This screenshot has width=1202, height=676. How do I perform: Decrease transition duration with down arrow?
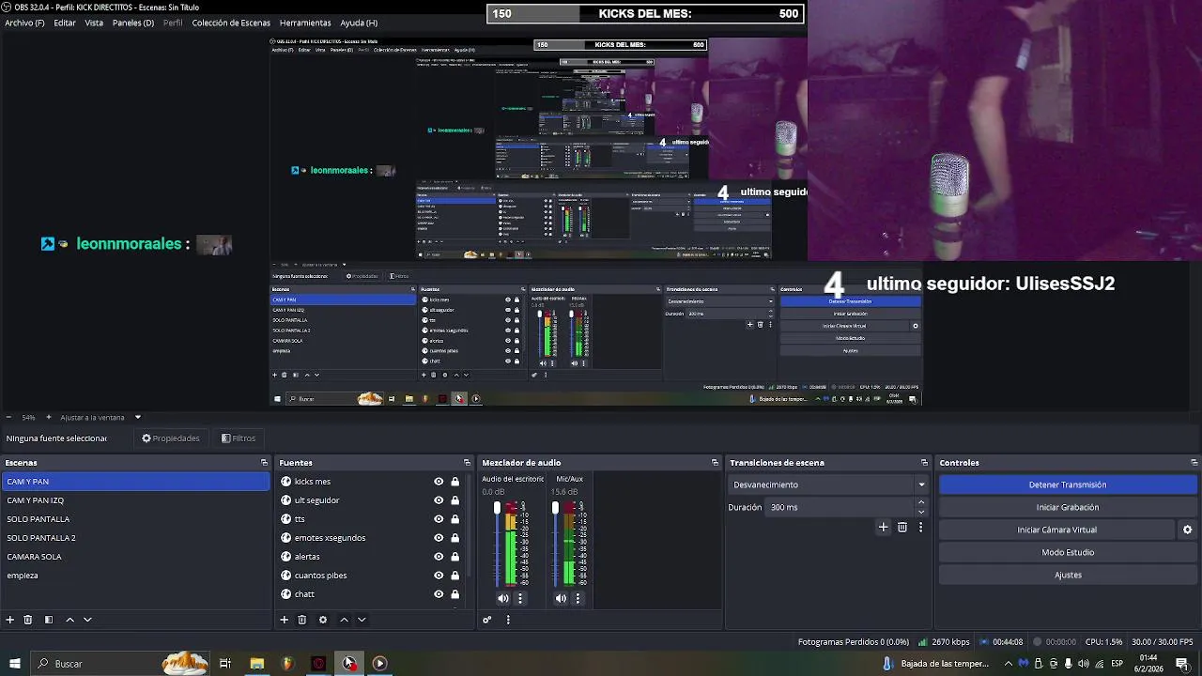coord(921,512)
